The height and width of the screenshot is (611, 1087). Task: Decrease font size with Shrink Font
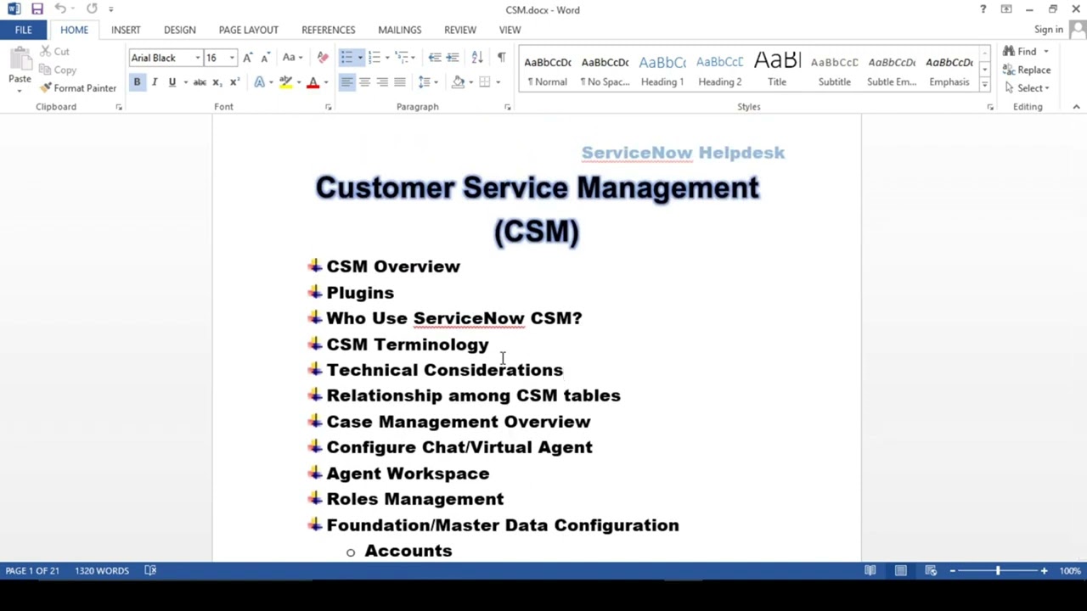(x=265, y=58)
